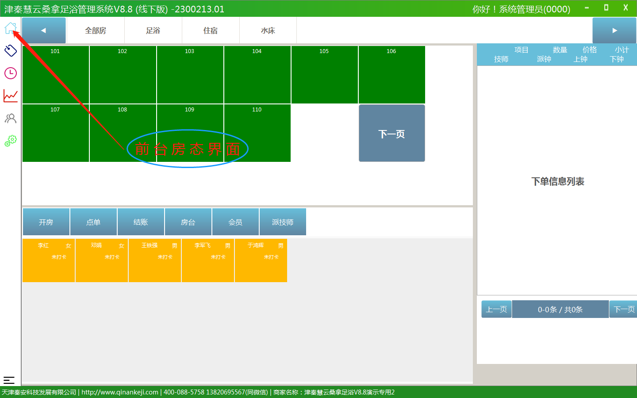
Task: Select the 足浴 room tab
Action: click(x=153, y=31)
